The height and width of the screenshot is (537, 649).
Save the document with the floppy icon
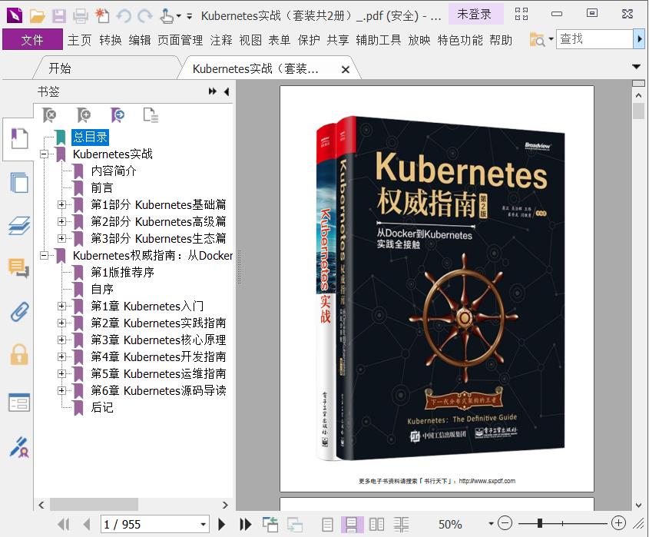[x=59, y=15]
